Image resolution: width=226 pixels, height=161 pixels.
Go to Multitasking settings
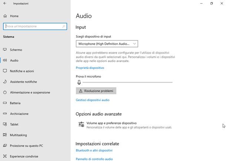point(35,135)
